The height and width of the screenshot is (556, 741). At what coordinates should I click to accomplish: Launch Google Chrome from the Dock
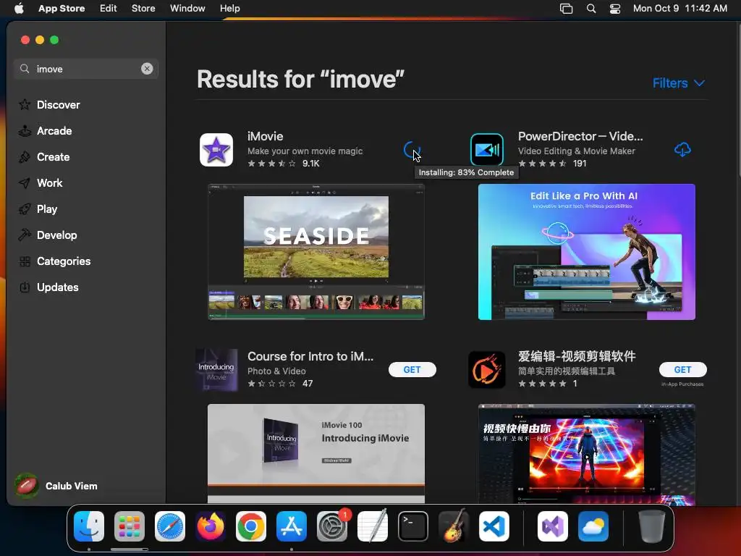(251, 526)
